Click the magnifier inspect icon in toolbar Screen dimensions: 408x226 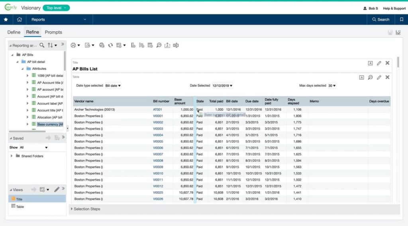point(159,45)
